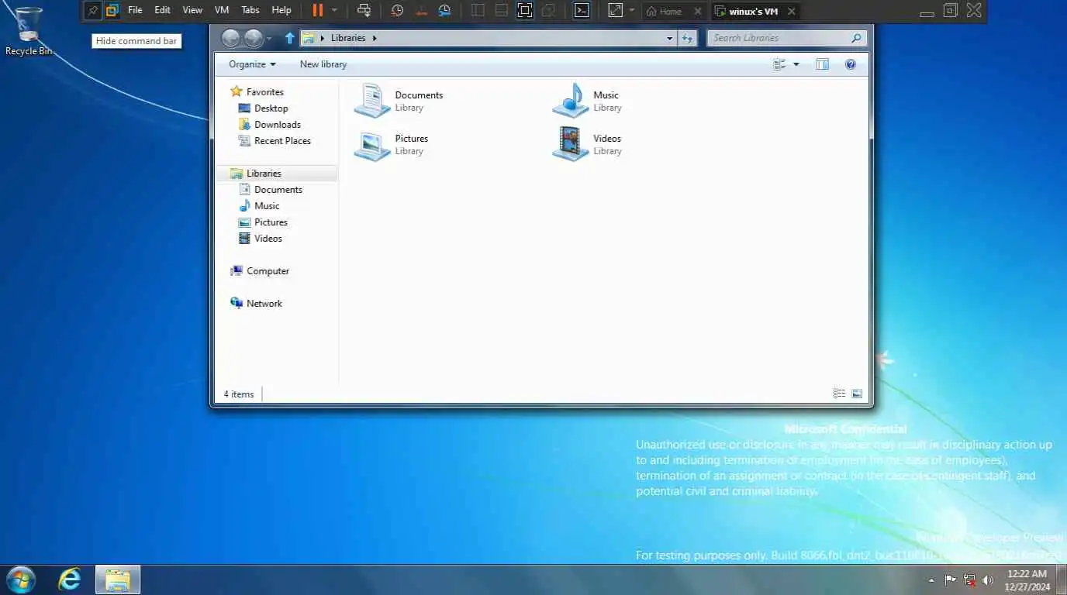Launch Internet Explorer from taskbar
This screenshot has height=595, width=1067.
[70, 580]
